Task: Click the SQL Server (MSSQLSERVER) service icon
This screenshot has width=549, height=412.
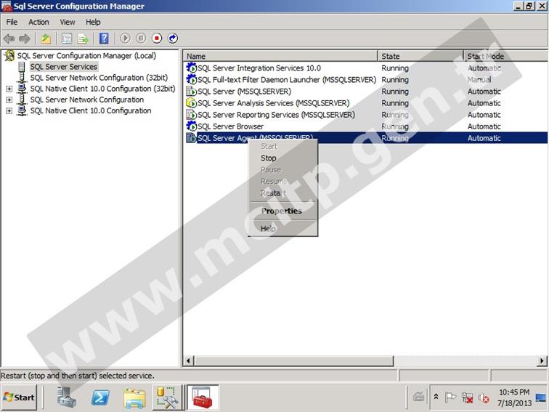Action: (x=191, y=91)
